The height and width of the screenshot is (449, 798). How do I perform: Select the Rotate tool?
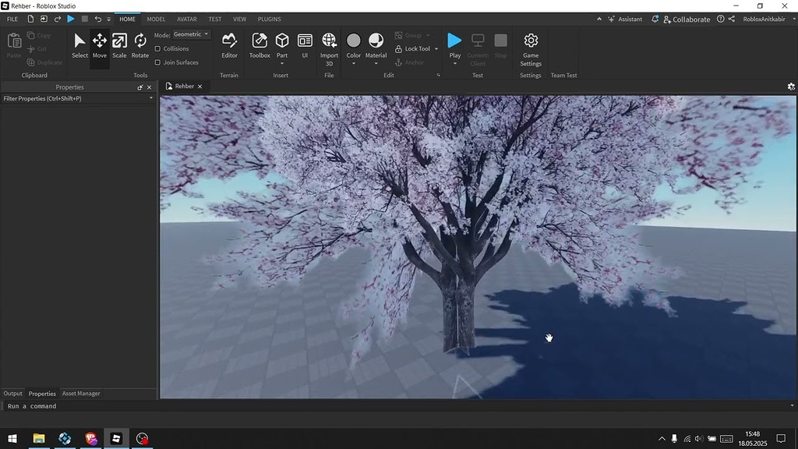(140, 43)
